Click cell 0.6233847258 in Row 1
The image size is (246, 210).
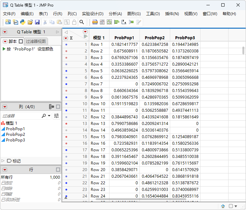pos(155,45)
